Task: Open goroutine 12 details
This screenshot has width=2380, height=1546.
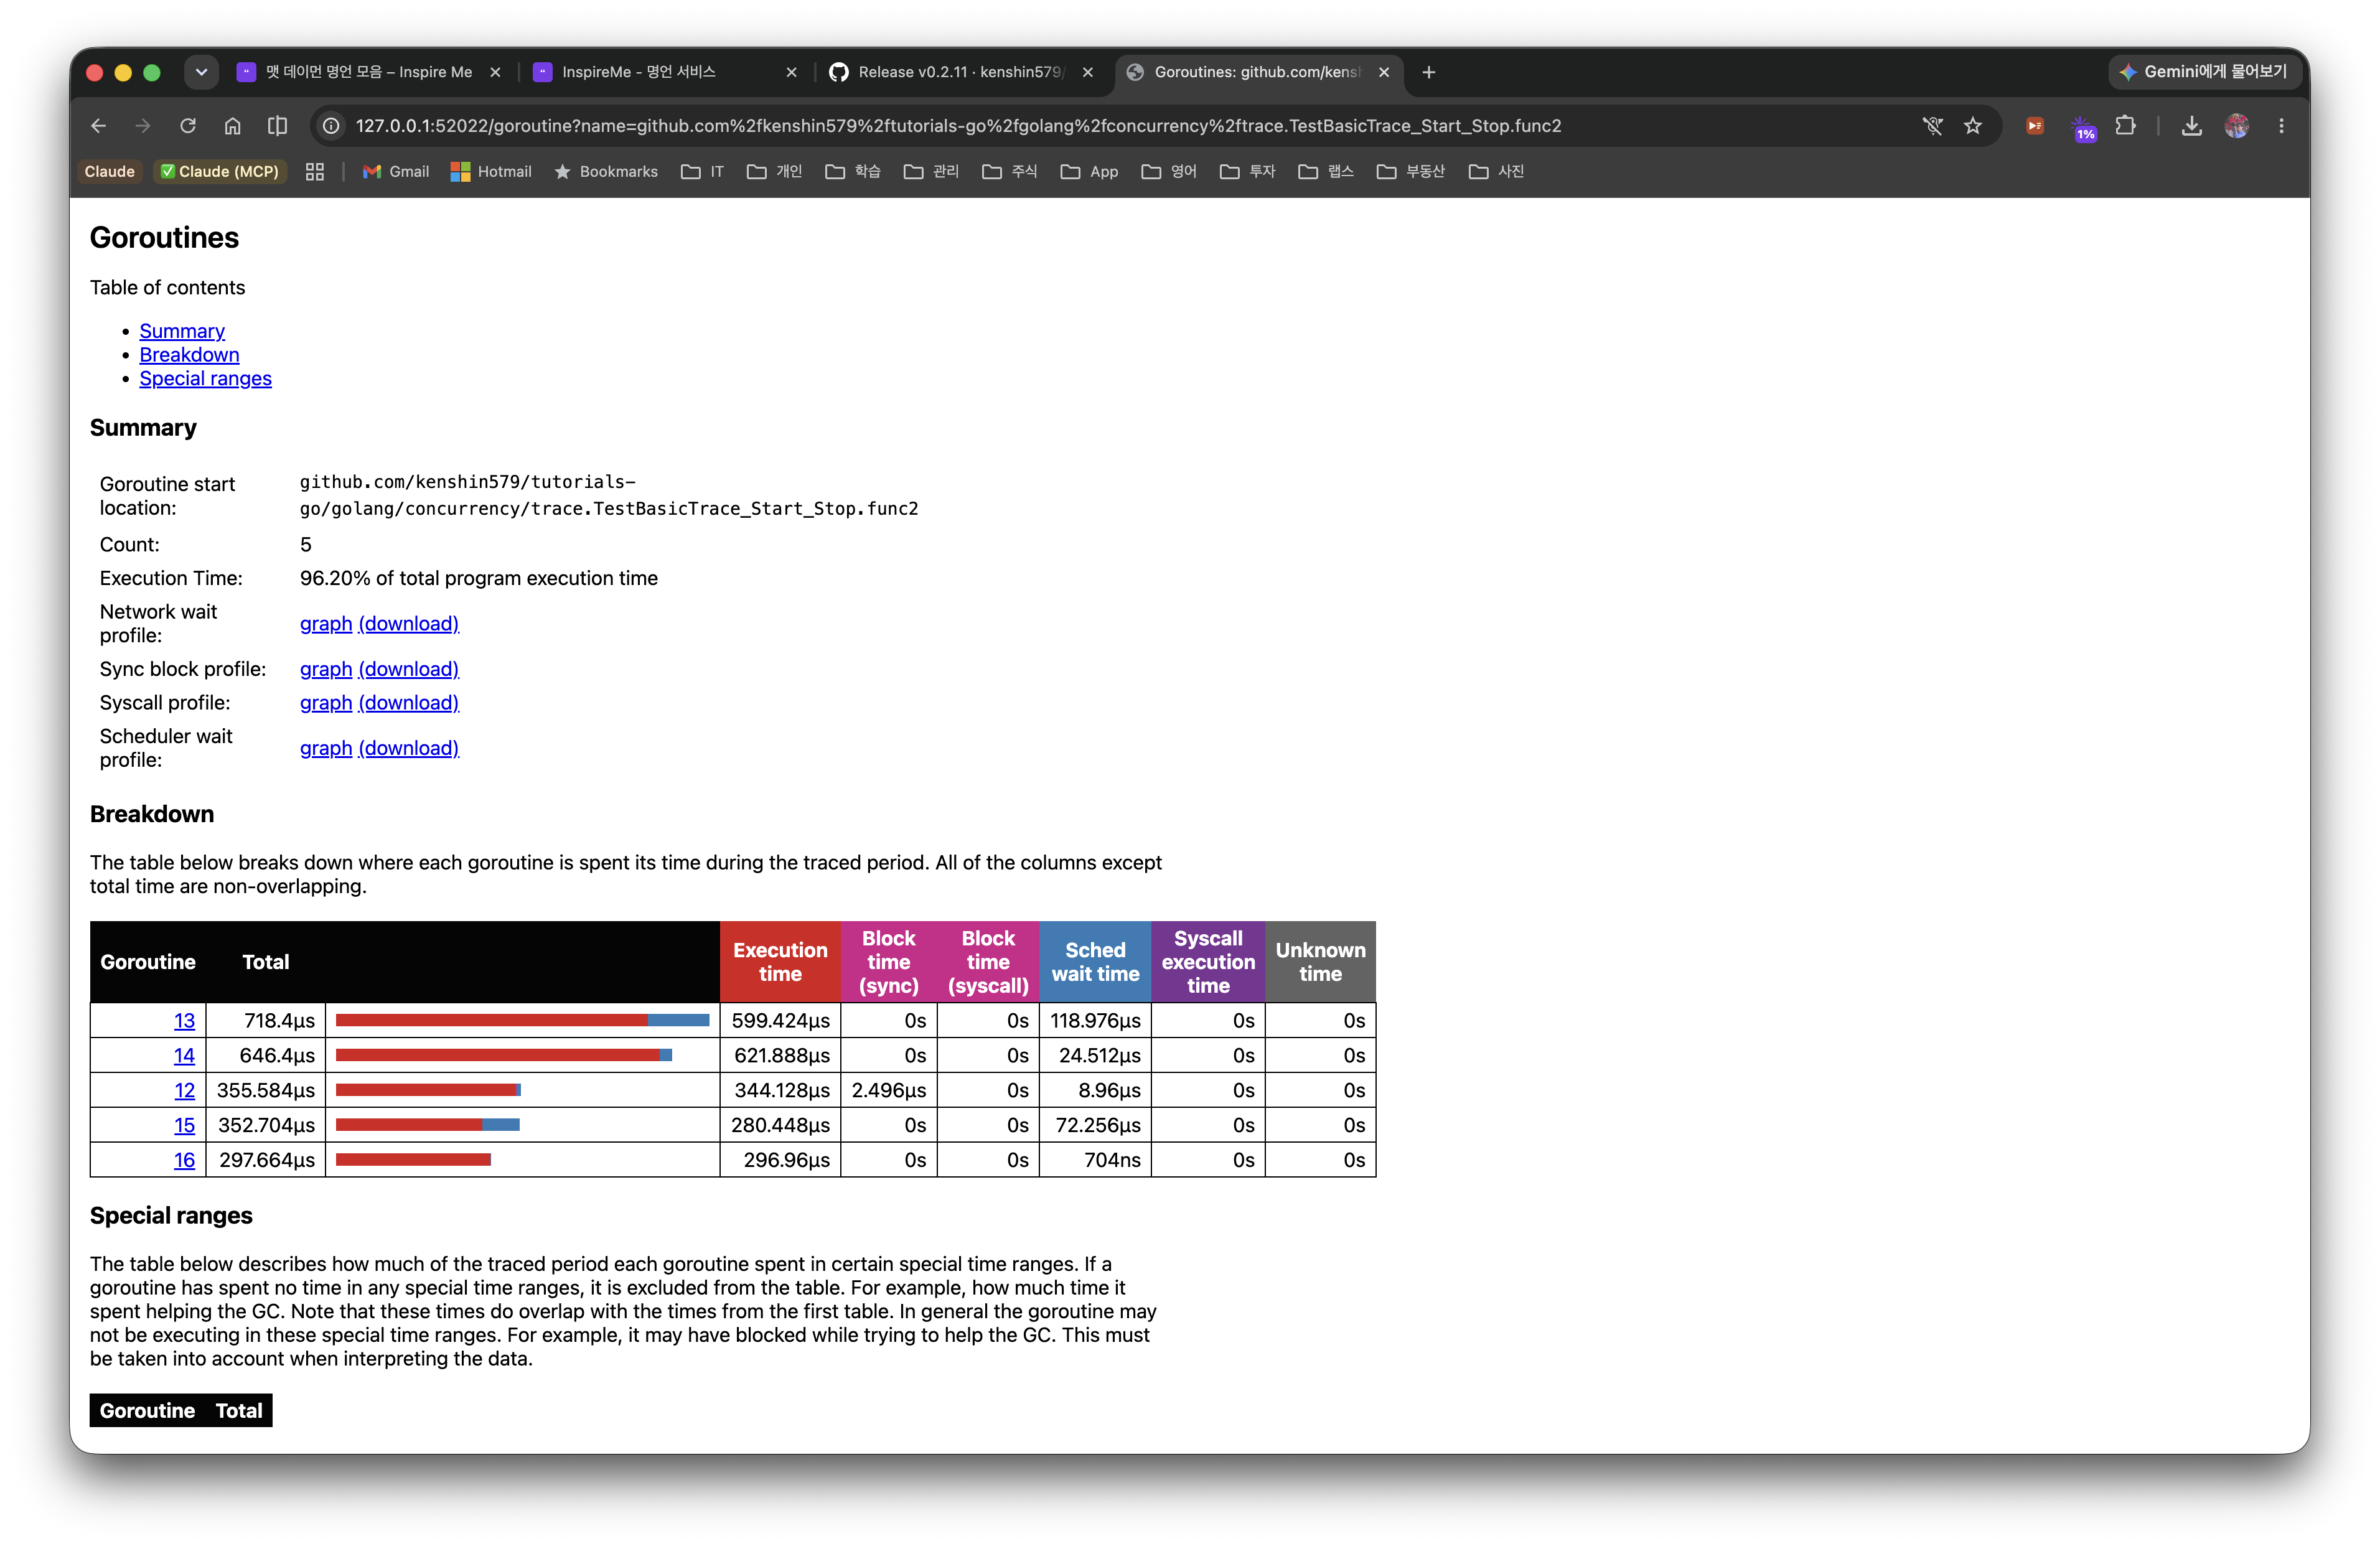Action: (x=184, y=1090)
